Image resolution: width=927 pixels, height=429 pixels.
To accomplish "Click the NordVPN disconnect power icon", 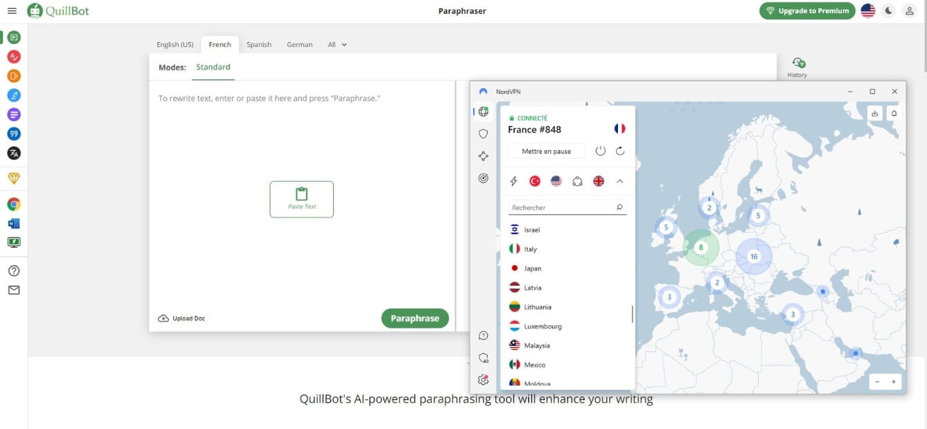I will pos(600,151).
